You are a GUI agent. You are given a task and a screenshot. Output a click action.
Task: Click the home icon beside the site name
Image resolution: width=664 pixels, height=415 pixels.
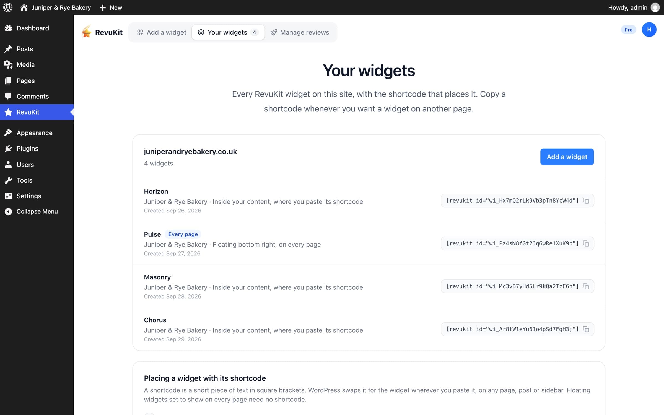click(x=24, y=7)
